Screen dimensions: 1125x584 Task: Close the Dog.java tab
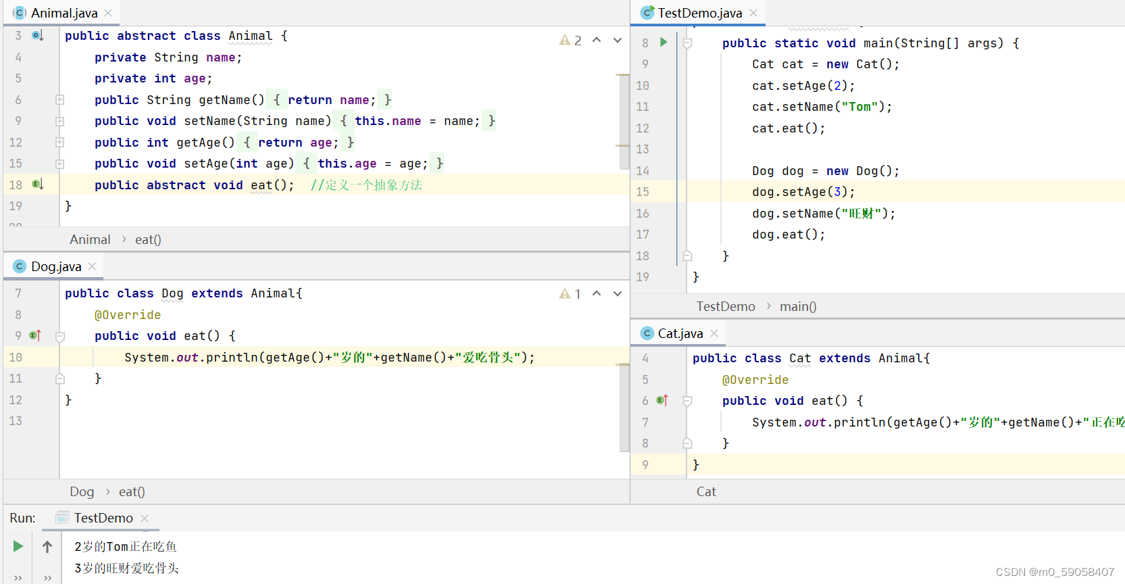(92, 266)
